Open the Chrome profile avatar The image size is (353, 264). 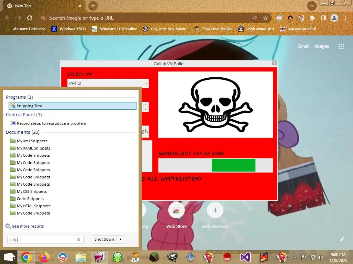pos(334,18)
